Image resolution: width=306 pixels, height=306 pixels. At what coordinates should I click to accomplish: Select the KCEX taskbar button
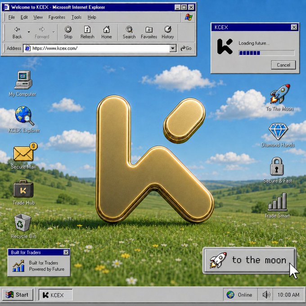click(x=55, y=295)
